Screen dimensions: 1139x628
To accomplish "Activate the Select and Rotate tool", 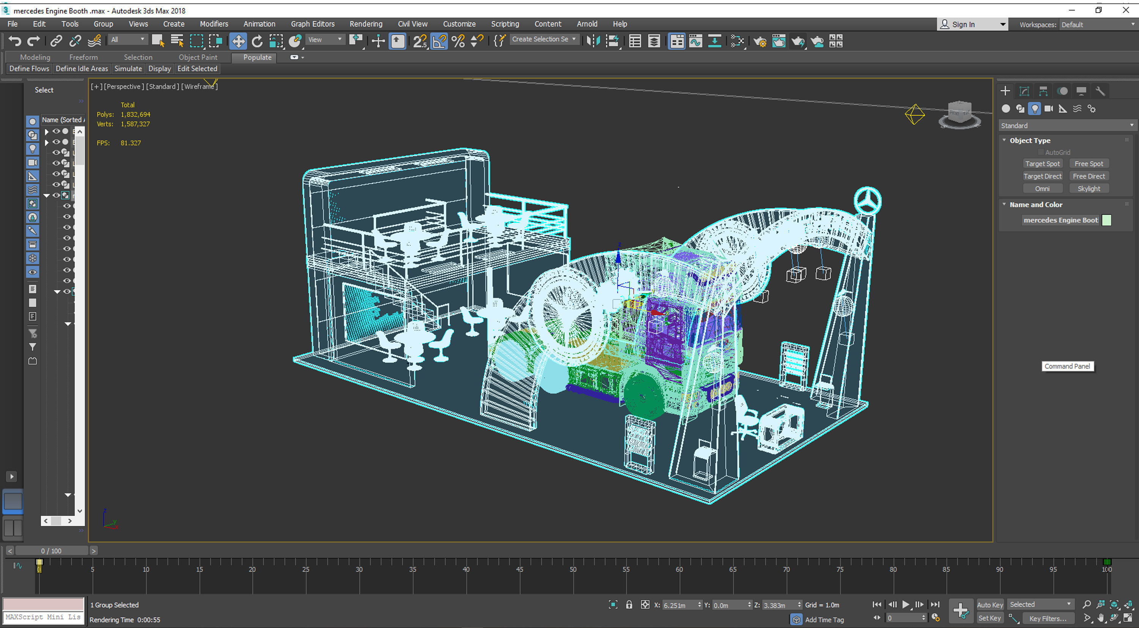I will (257, 41).
